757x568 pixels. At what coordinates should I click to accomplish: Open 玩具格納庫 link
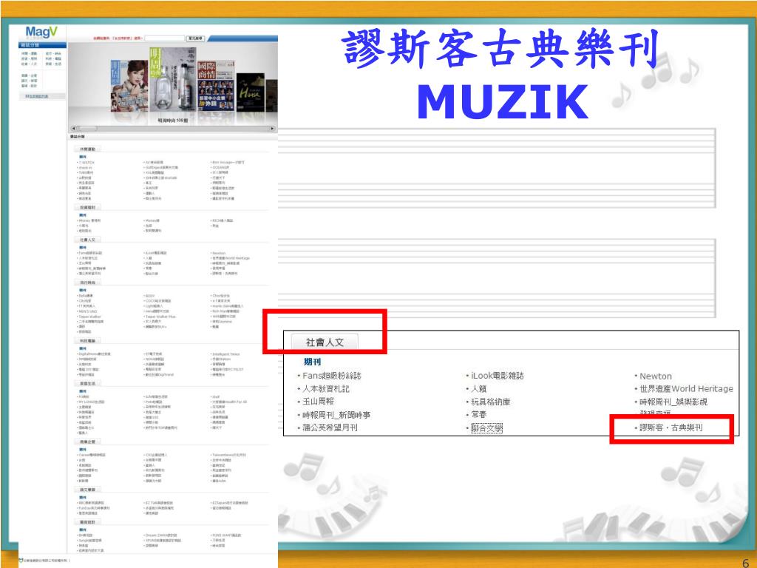[491, 402]
